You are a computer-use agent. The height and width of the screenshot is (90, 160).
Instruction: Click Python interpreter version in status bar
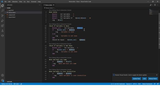[x=7, y=84]
